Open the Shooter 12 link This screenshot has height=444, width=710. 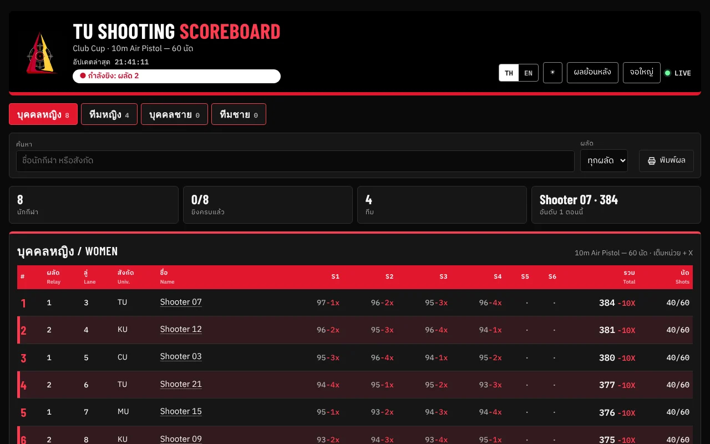181,329
